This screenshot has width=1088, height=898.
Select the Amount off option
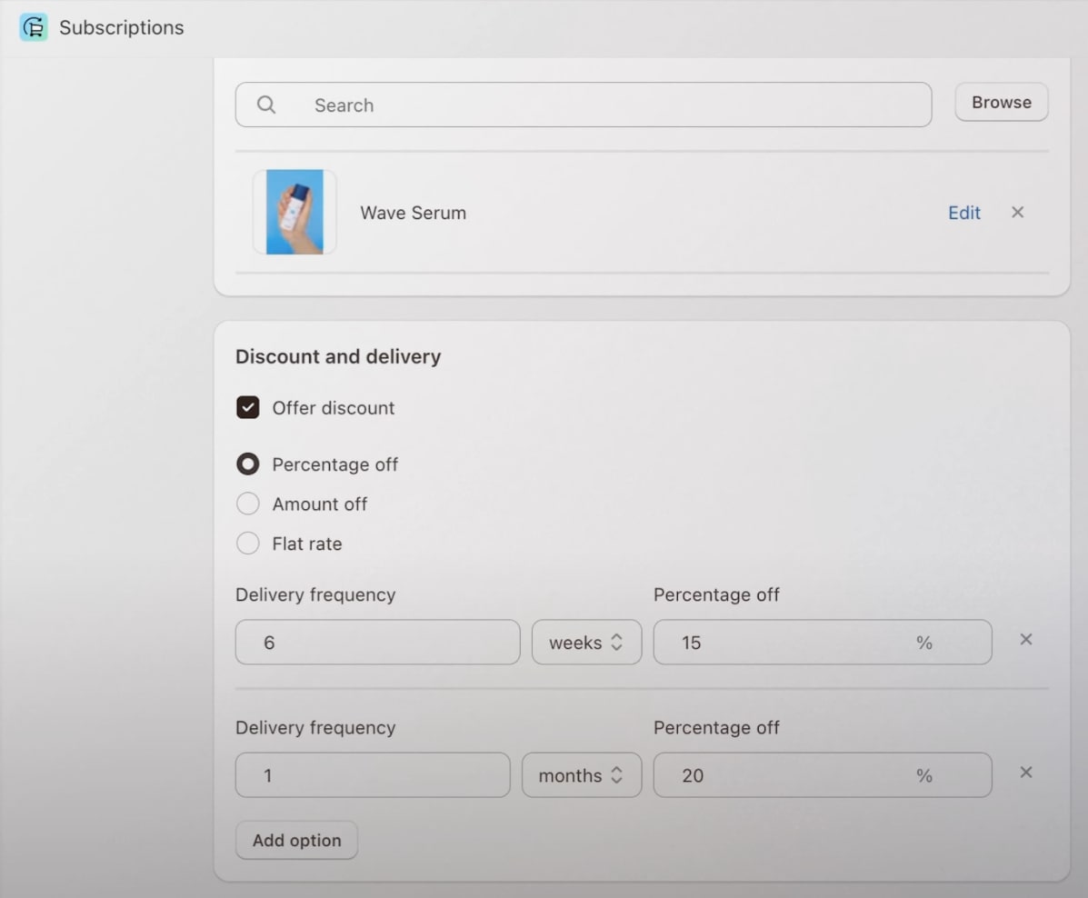[x=247, y=504]
